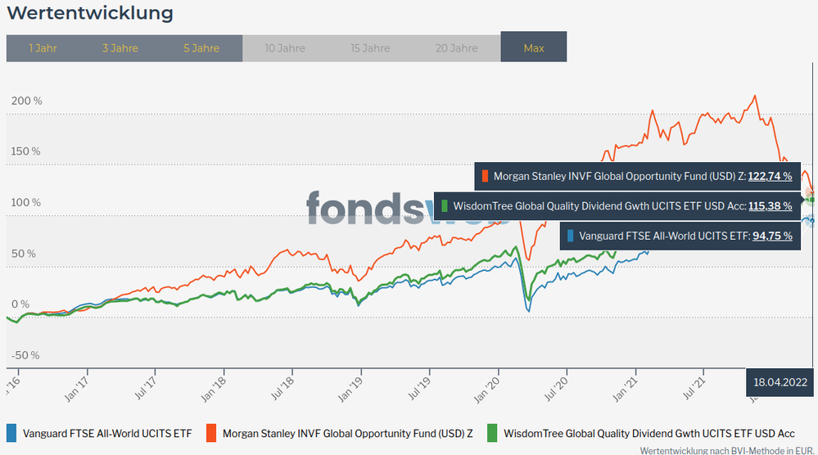Image resolution: width=818 pixels, height=455 pixels.
Task: Click the green marker in WisdomTree tooltip
Action: (x=444, y=206)
